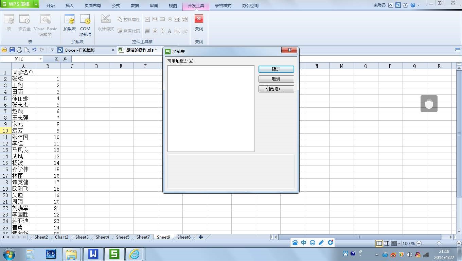
Task: Expand the K10 name box dropdown
Action: coord(40,59)
